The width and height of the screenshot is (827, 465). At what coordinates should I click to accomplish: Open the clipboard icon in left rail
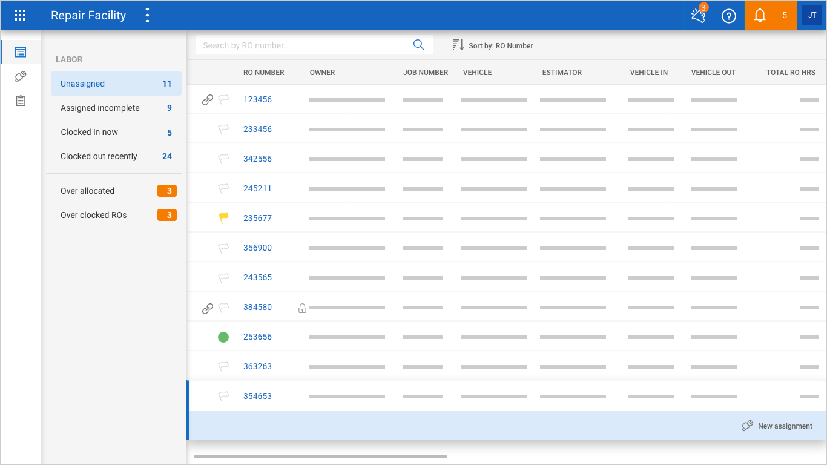(x=21, y=101)
